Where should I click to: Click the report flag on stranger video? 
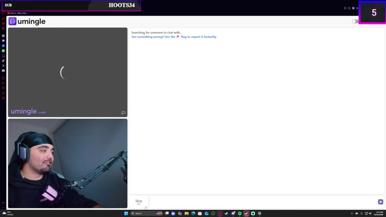[123, 113]
